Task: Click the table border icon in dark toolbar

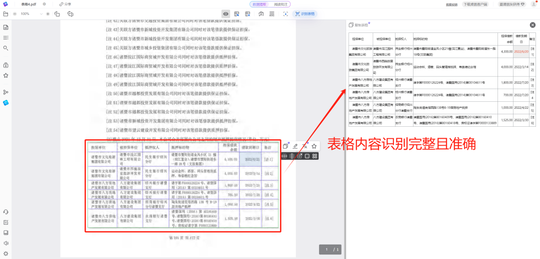Action: point(307,156)
